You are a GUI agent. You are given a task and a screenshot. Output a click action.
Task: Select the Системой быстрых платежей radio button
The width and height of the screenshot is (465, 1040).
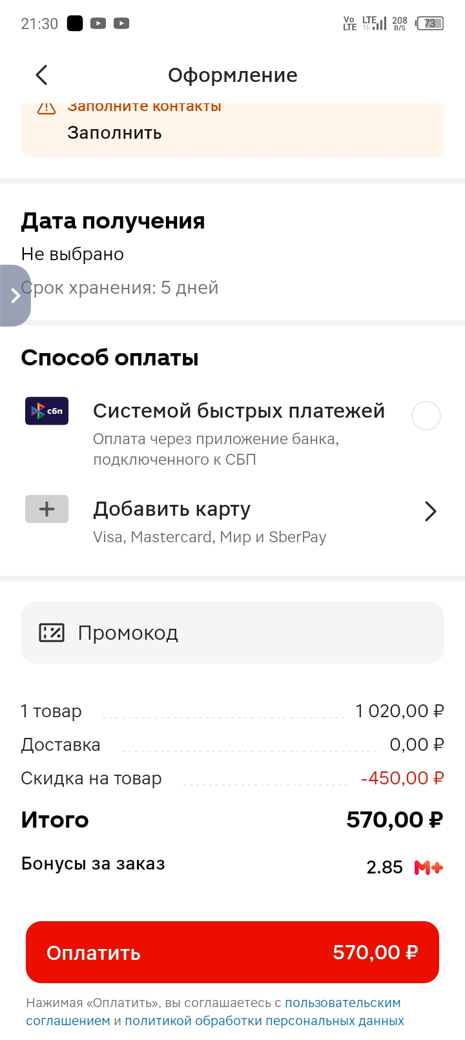click(426, 416)
